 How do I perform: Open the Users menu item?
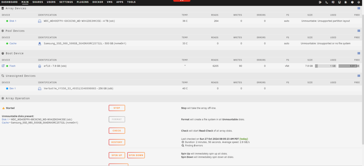51,2
